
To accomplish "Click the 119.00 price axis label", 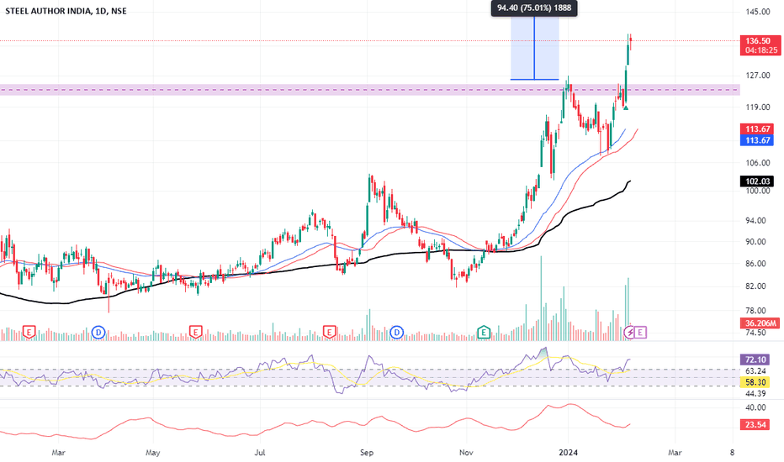I will tap(758, 108).
